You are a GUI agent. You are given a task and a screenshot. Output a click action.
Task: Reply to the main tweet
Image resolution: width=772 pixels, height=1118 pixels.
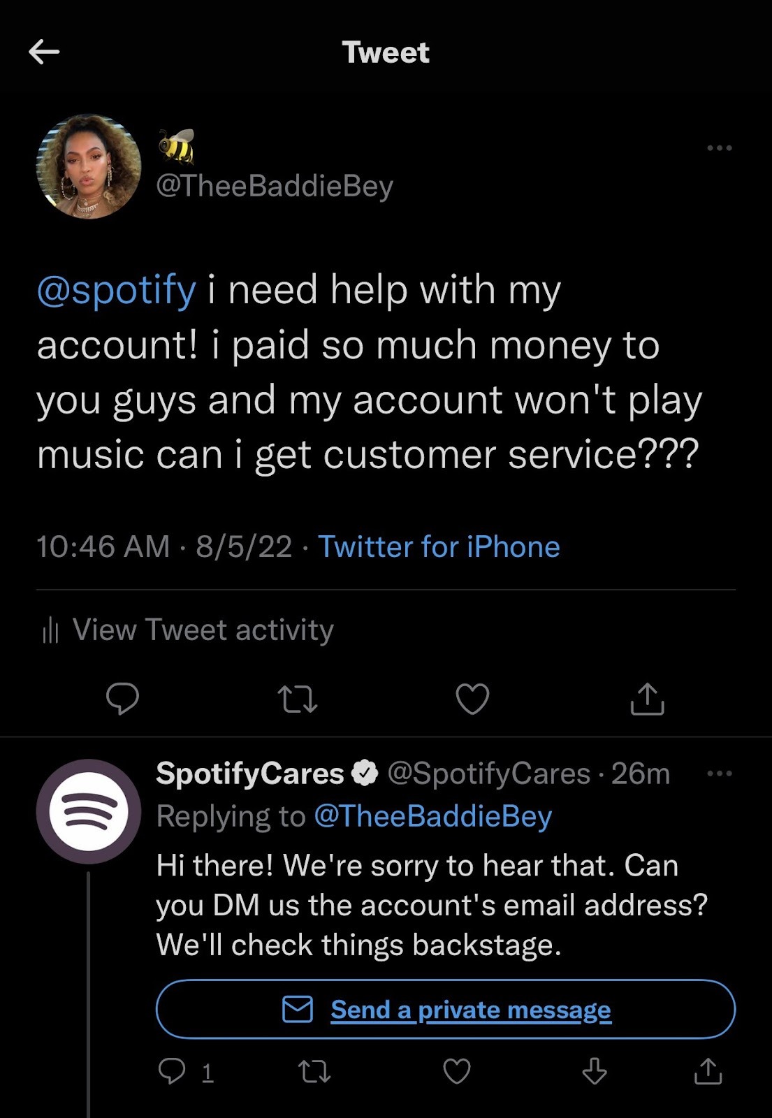tap(122, 698)
